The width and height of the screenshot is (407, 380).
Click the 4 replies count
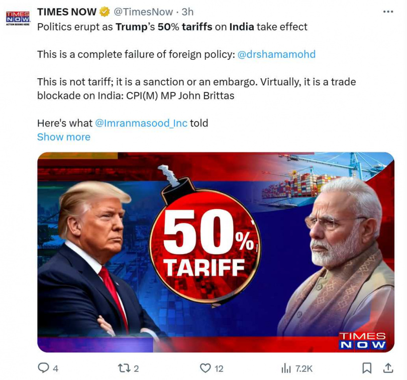click(x=56, y=368)
